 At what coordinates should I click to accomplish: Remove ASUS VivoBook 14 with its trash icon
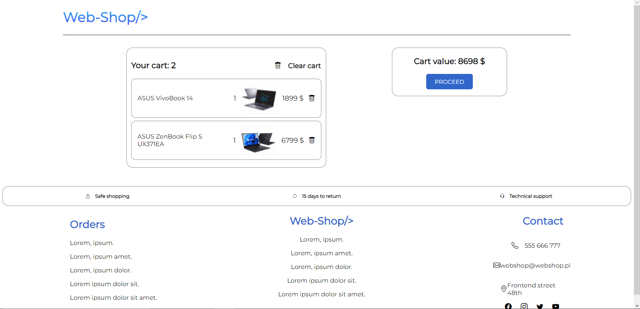click(312, 98)
